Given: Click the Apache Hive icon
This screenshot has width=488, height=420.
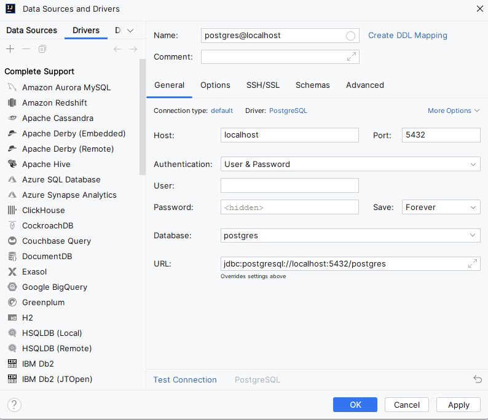Looking at the screenshot, I should tap(12, 164).
